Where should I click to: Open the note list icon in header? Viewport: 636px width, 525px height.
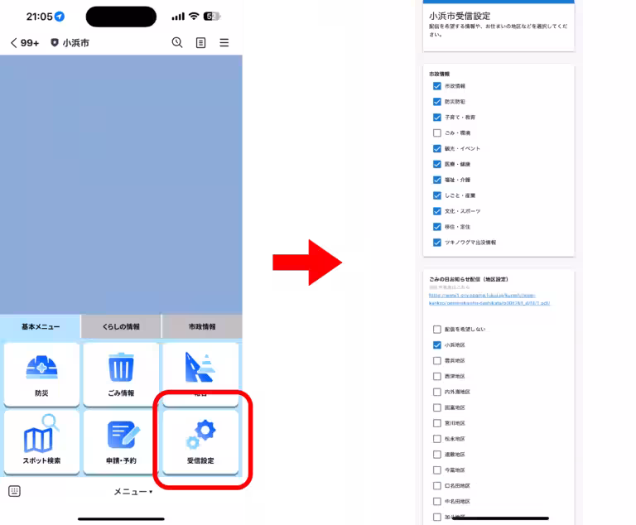pos(200,43)
